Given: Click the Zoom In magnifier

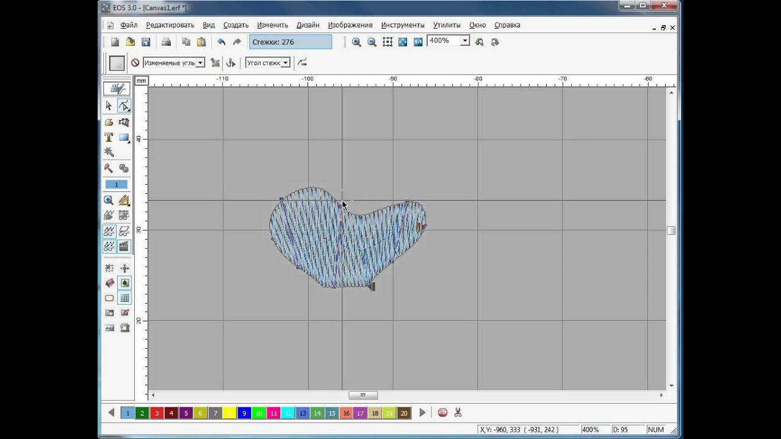Looking at the screenshot, I should tap(356, 42).
